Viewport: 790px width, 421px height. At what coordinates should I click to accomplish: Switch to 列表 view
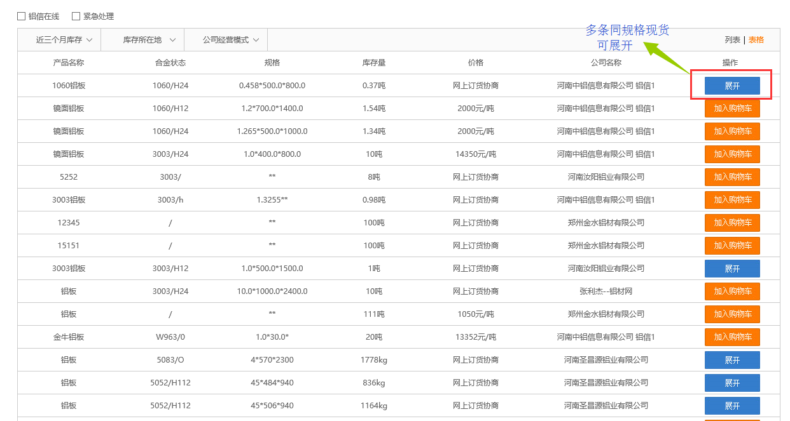(733, 40)
